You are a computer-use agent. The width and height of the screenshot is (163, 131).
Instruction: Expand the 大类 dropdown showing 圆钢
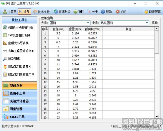88,23
